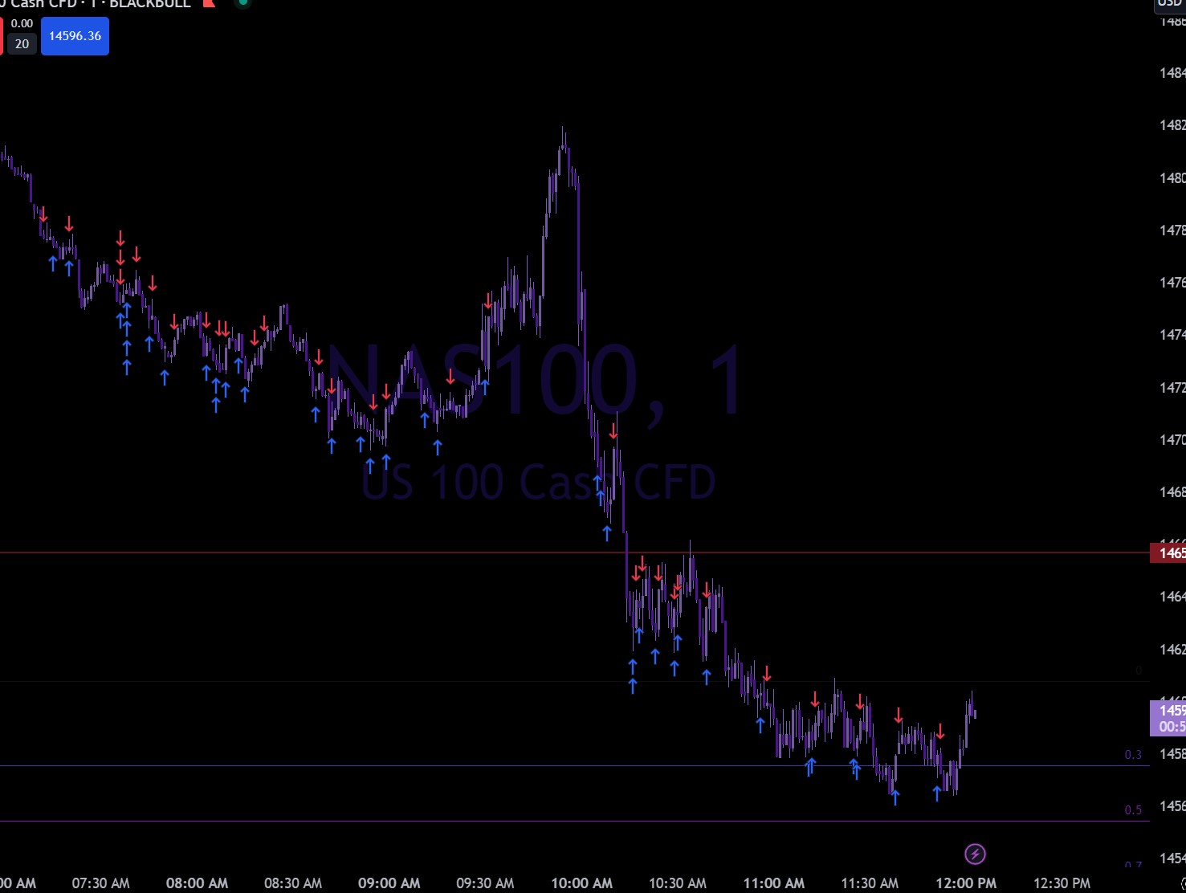Screen dimensions: 1186x893
Task: Click the 12:30 PM time axis label
Action: pyautogui.click(x=1062, y=883)
